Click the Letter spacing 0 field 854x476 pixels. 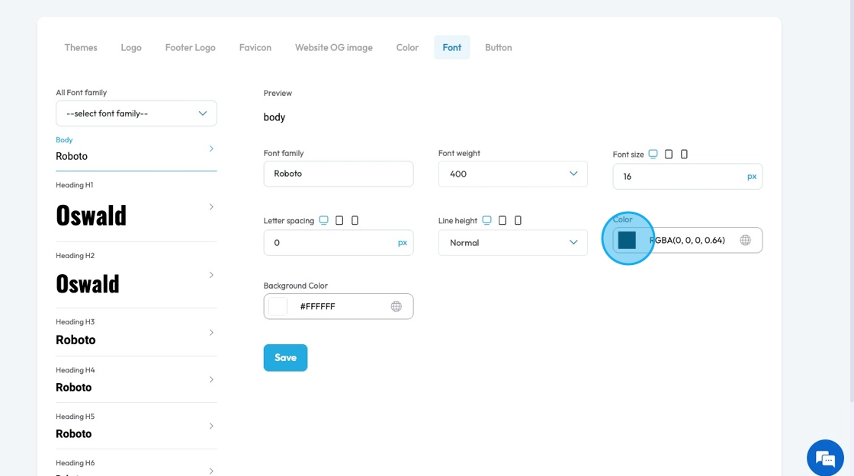point(339,243)
